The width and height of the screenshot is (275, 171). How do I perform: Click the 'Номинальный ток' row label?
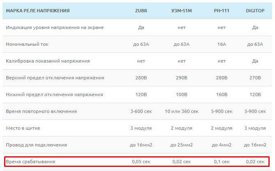click(27, 44)
